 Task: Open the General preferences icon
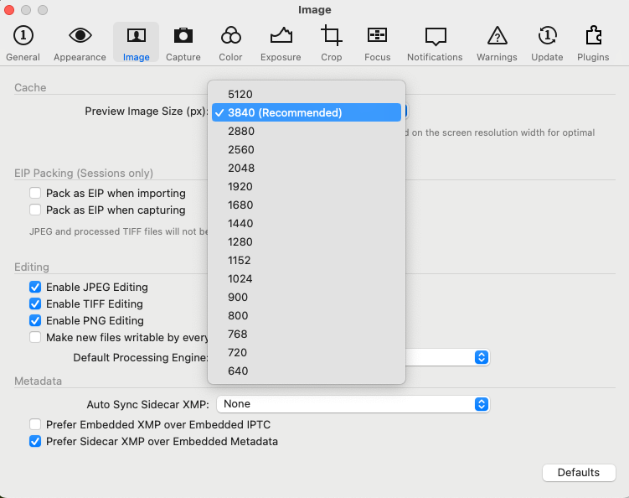(x=23, y=36)
